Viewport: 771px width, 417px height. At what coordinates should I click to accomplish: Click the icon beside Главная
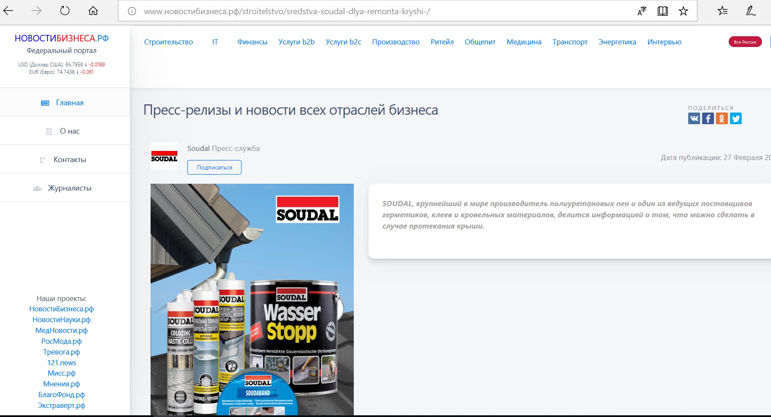pyautogui.click(x=45, y=103)
